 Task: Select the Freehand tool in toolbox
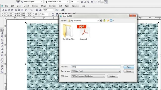(x=2, y=39)
